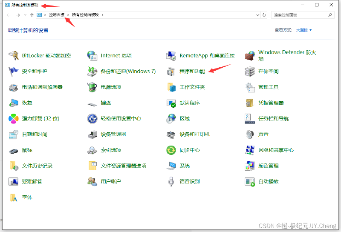Click the 强力卸载 (32 位) colorful icon
The width and height of the screenshot is (341, 232).
pos(14,119)
